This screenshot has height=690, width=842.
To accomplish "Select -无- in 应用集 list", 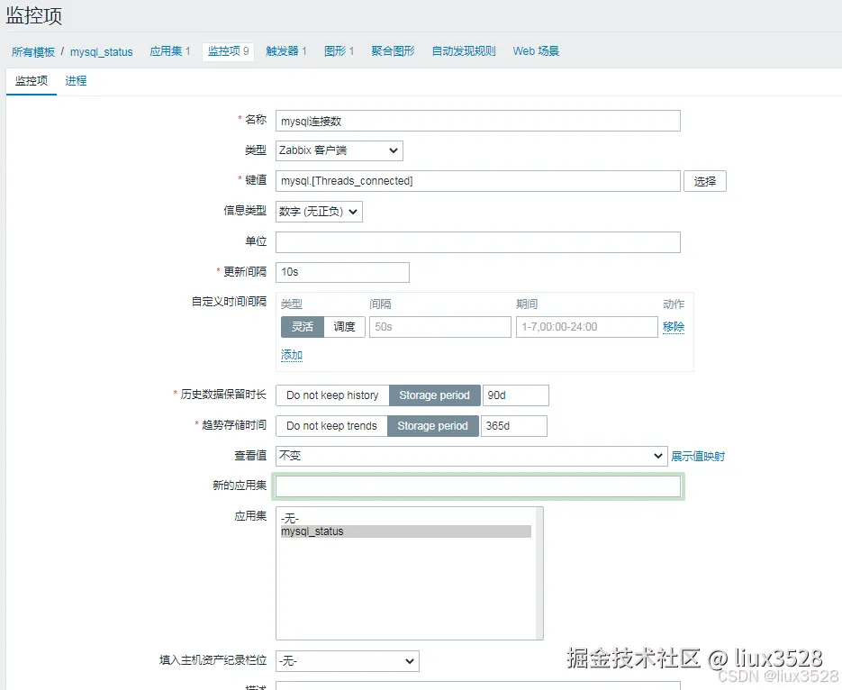I will [x=406, y=519].
